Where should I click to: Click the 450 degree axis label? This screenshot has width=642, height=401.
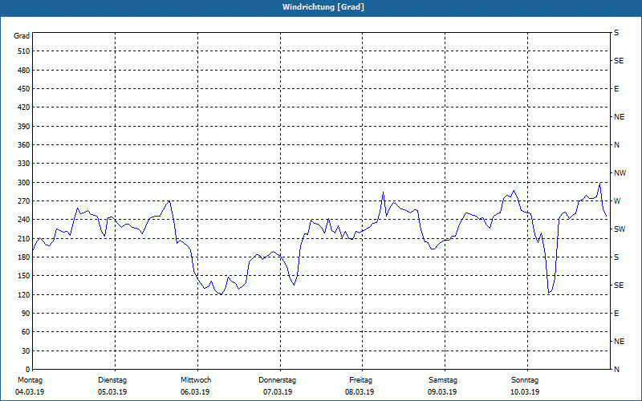24,89
